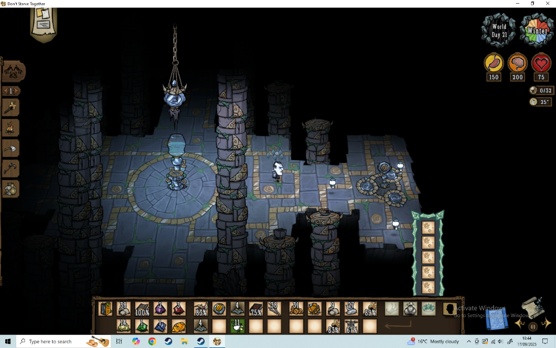
Task: Open the blue blueprint scroll
Action: [498, 319]
